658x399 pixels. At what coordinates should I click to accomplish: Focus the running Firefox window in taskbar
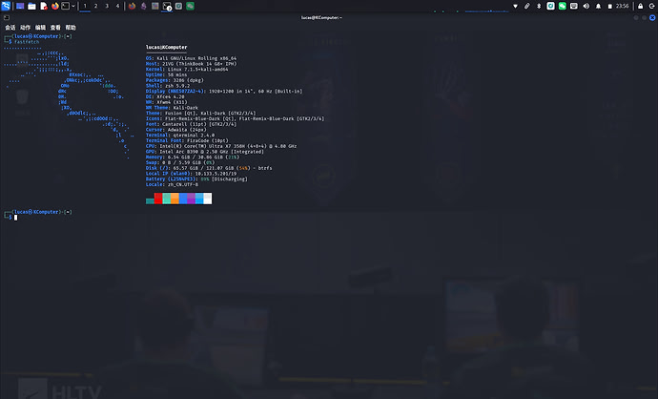(132, 7)
